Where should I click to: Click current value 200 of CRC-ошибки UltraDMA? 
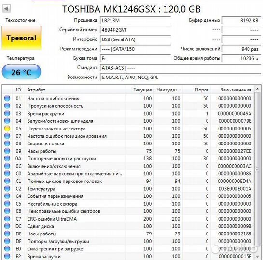pyautogui.click(x=147, y=219)
